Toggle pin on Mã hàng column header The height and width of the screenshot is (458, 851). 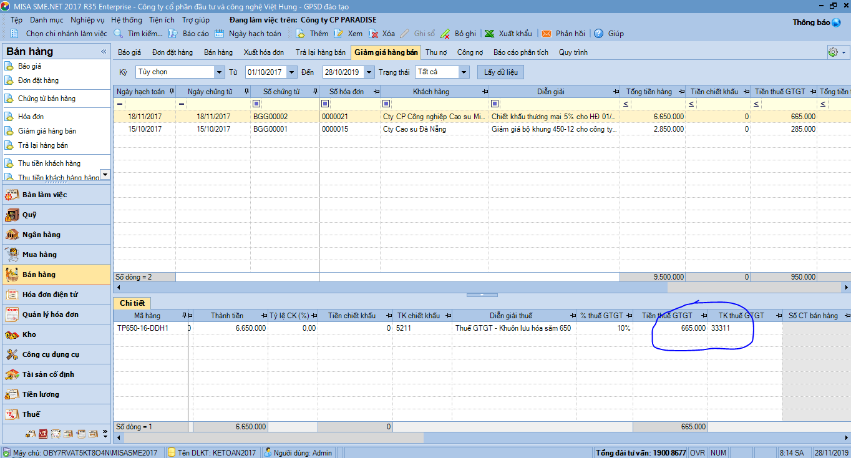[184, 316]
